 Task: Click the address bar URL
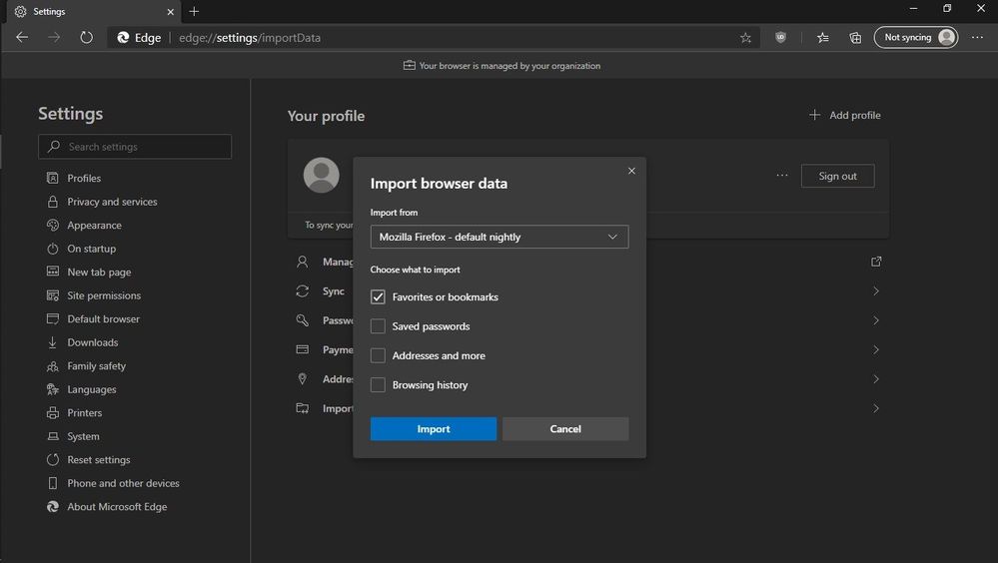click(x=250, y=38)
